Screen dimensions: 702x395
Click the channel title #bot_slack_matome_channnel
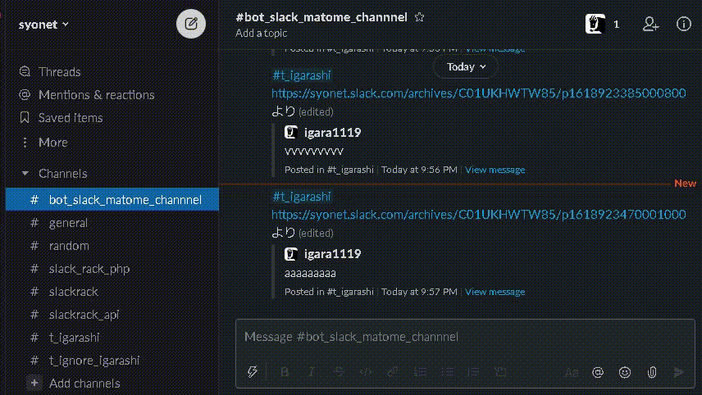pyautogui.click(x=321, y=17)
